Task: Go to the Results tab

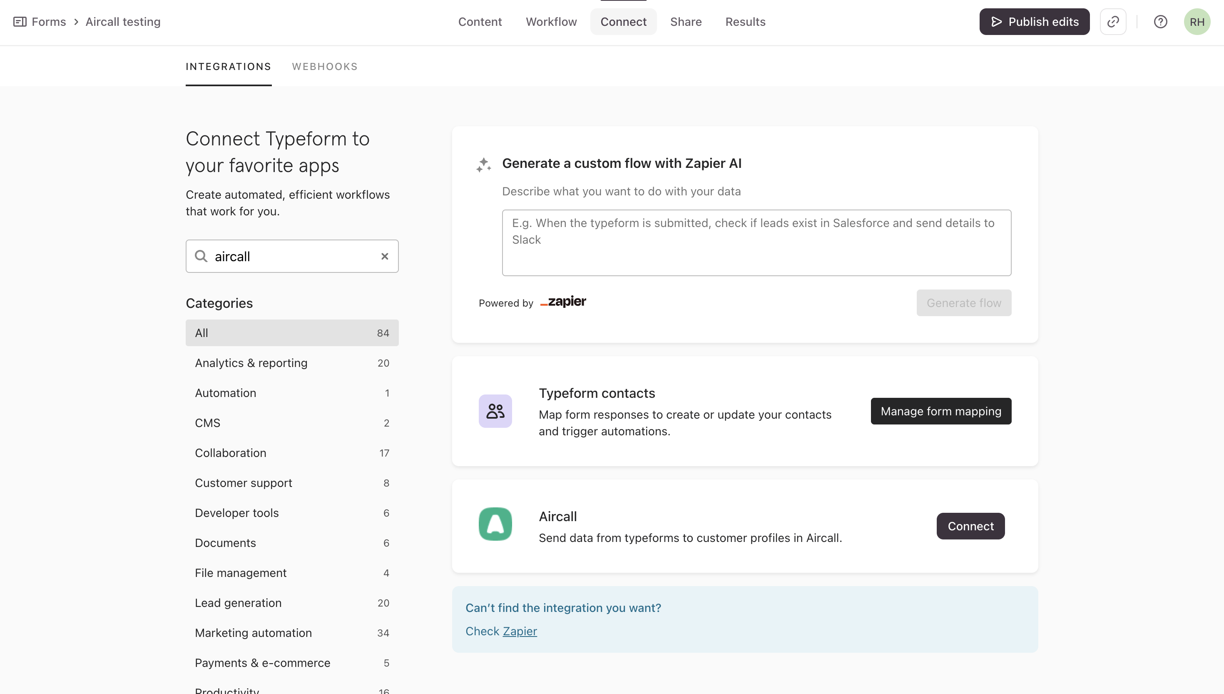Action: pos(745,21)
